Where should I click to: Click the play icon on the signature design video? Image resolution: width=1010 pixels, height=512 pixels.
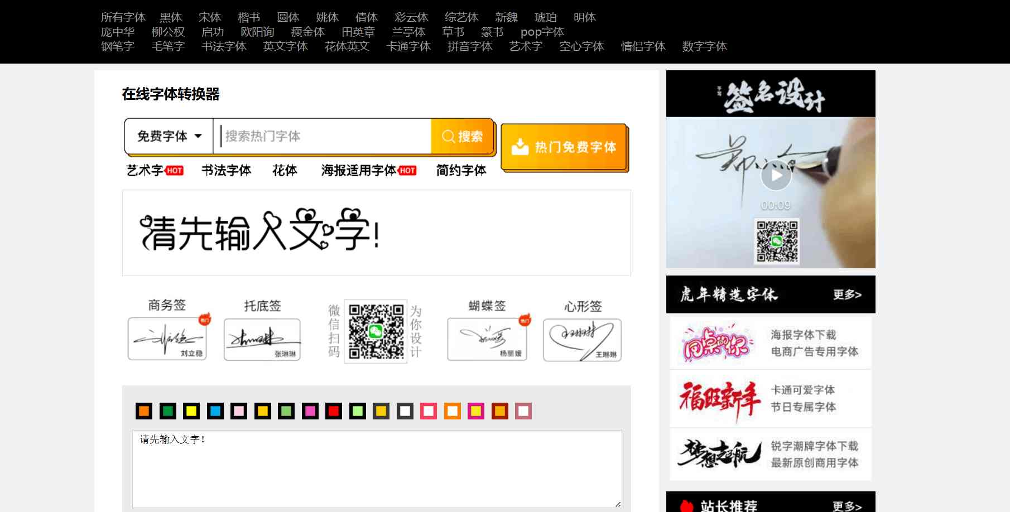(x=776, y=175)
